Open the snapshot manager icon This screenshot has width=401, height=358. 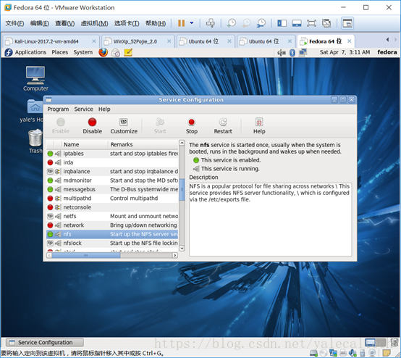tap(261, 23)
